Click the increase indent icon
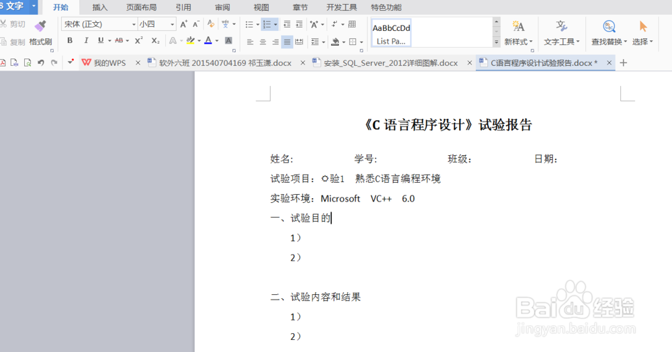The width and height of the screenshot is (672, 352). pyautogui.click(x=299, y=24)
